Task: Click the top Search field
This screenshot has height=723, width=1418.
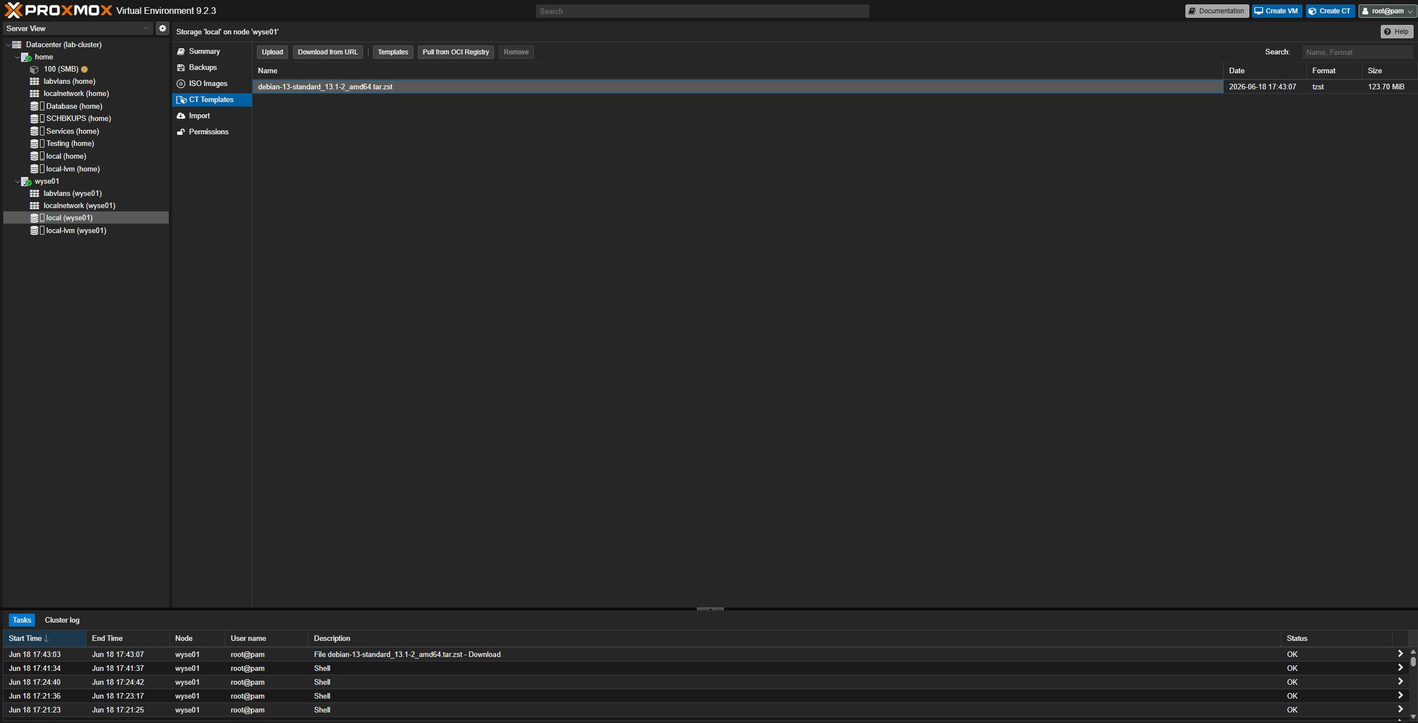Action: 702,11
